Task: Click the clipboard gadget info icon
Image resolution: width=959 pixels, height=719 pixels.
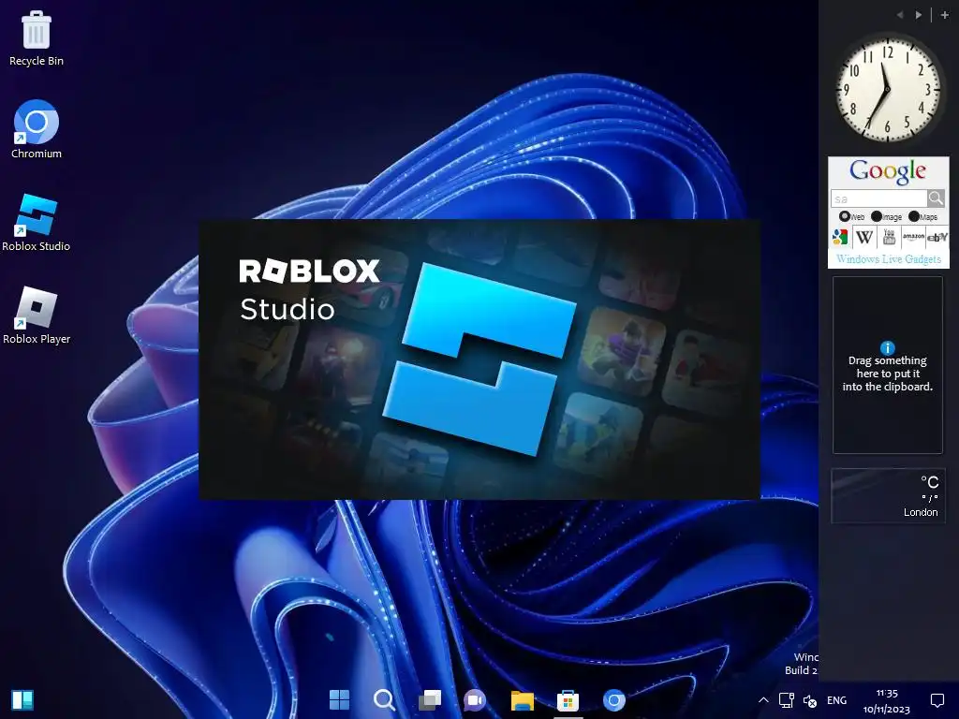Action: point(888,348)
